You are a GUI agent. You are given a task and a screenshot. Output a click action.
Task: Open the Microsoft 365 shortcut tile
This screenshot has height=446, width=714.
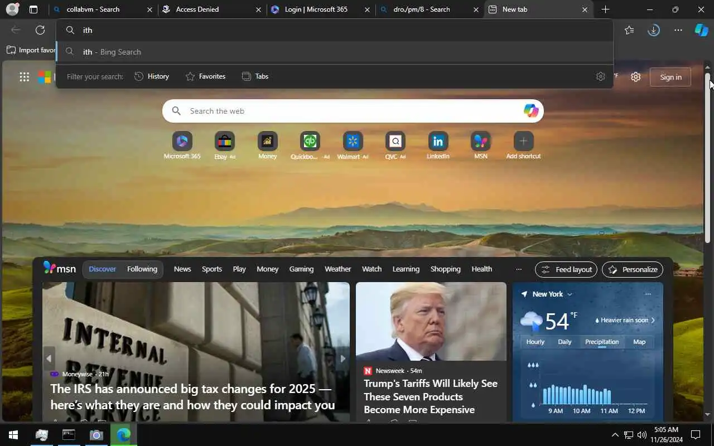pos(182,146)
